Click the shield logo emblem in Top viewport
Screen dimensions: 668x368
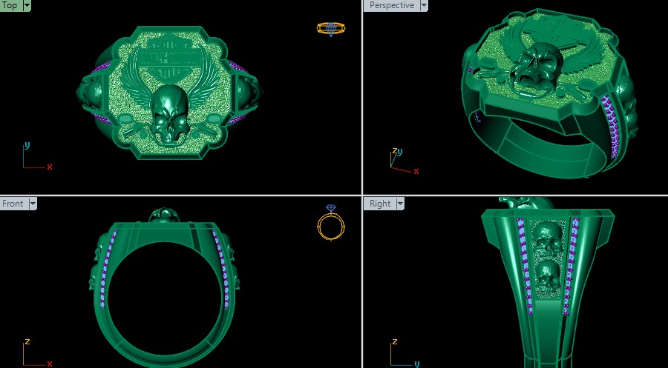[169, 58]
